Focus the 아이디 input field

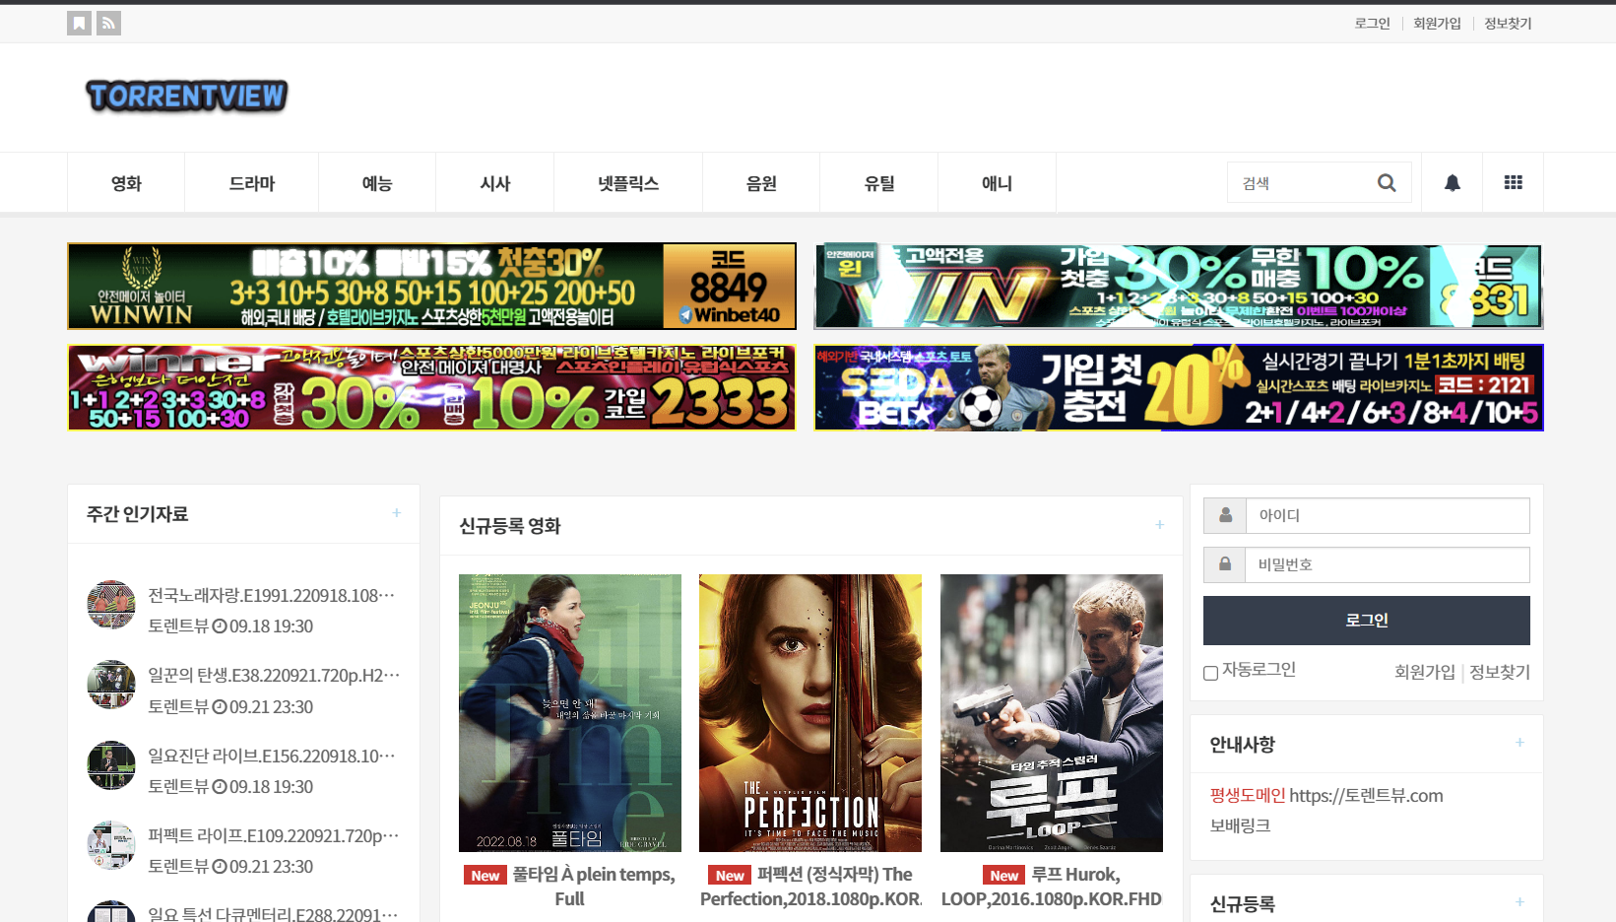(1388, 515)
